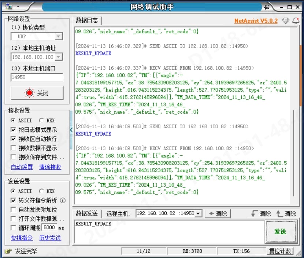
Task: Open the 历史发送 link
Action: pos(50,238)
